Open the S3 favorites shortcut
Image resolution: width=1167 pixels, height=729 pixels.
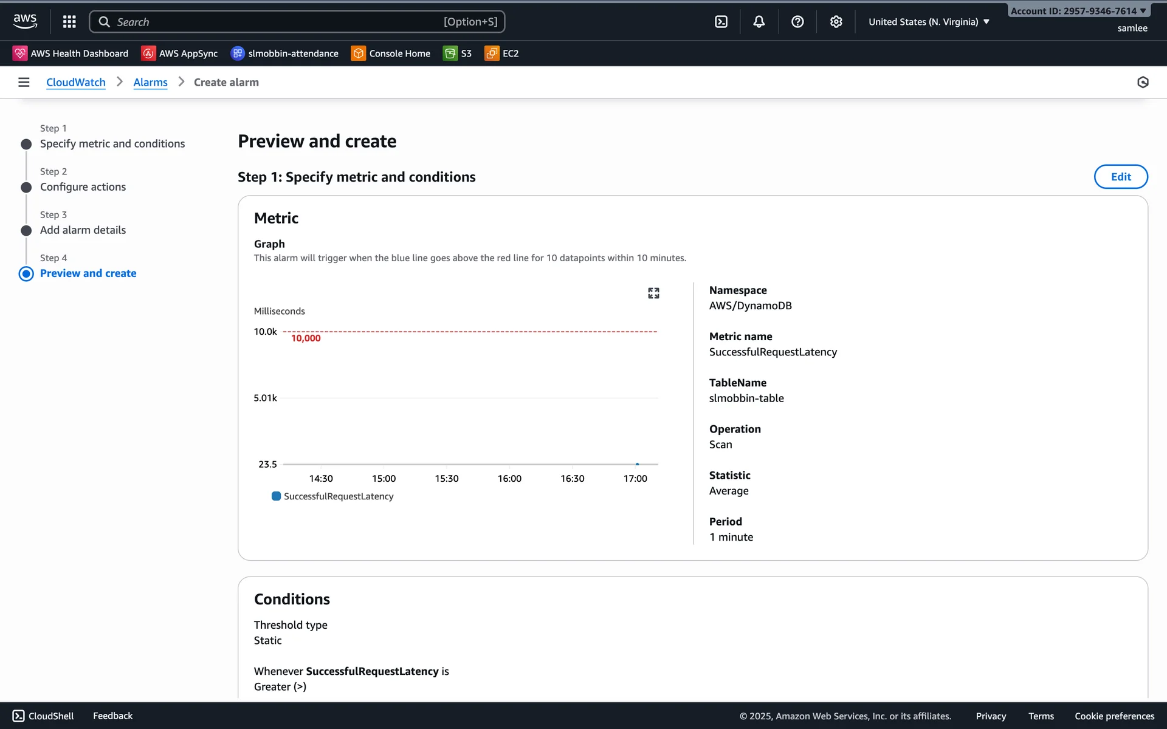pos(458,53)
